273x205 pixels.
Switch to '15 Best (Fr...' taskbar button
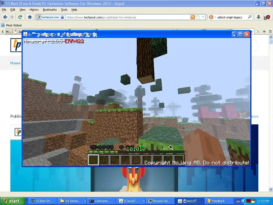tap(43, 201)
